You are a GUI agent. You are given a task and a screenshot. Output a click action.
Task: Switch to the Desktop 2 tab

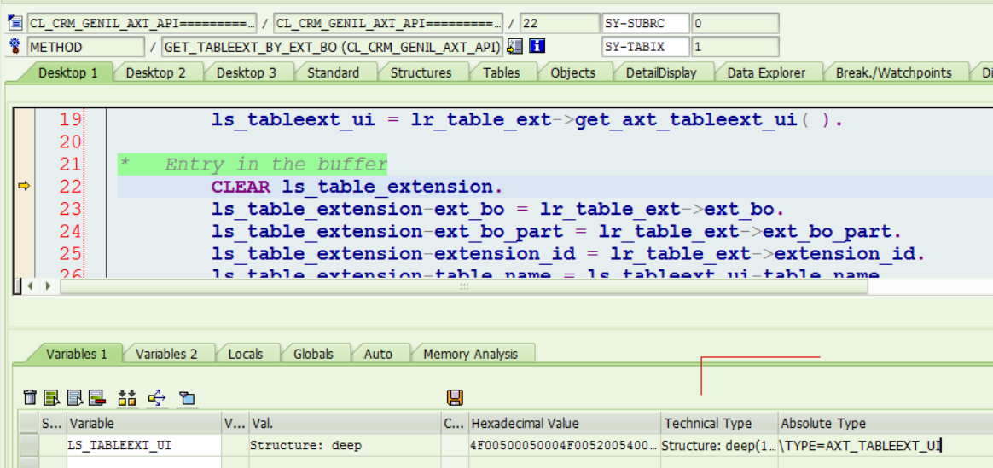click(156, 72)
